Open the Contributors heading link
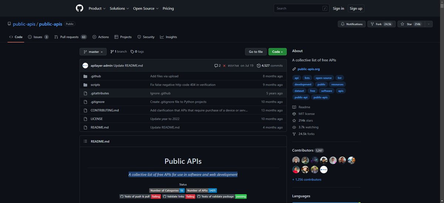Screen dimensions: 444x203 [308, 150]
